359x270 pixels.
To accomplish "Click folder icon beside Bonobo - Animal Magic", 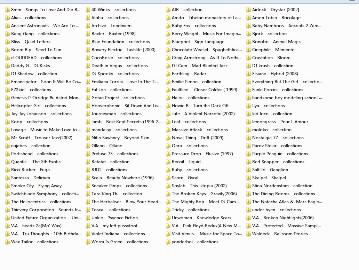I will 248,42.
